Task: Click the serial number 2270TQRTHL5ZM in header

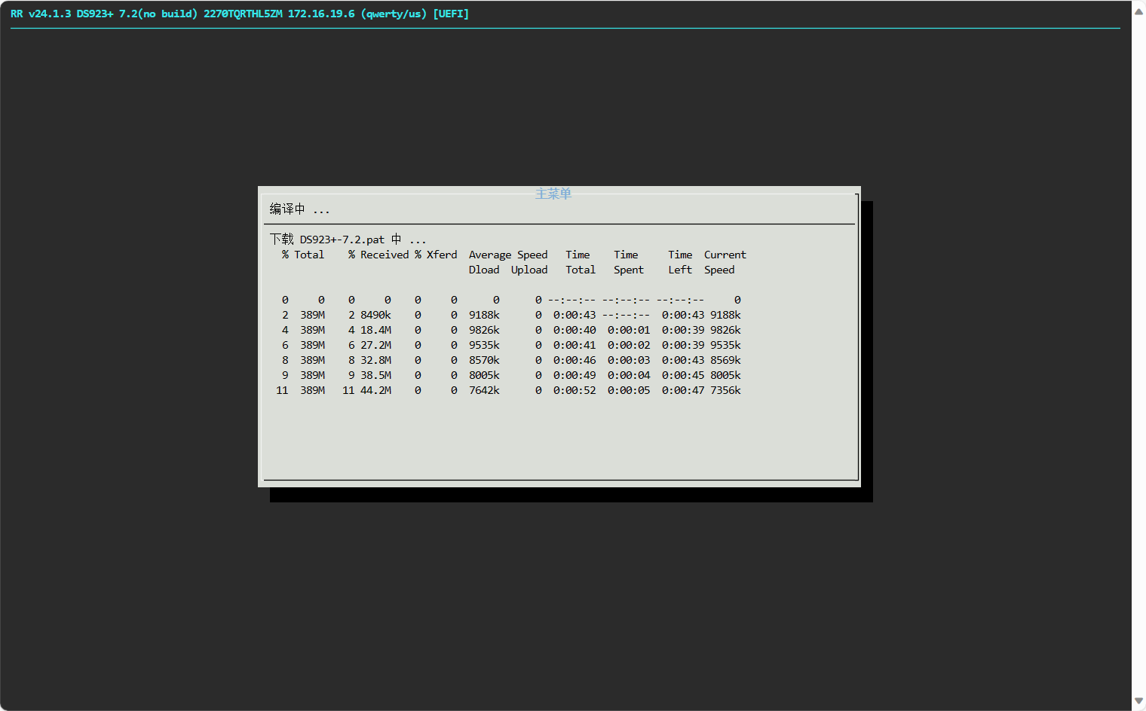Action: [x=243, y=14]
